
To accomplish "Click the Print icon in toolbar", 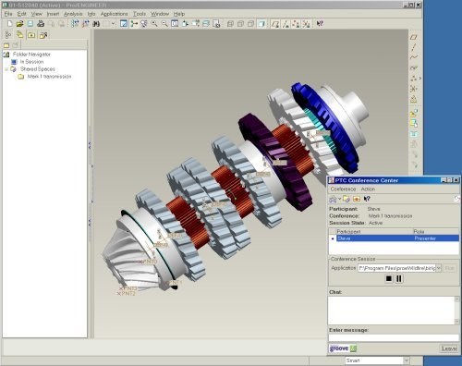I will [41, 24].
